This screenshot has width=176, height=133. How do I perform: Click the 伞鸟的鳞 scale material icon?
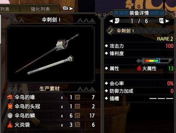[x=10, y=115]
